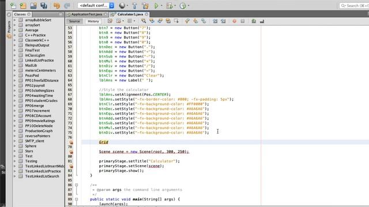The width and height of the screenshot is (369, 207).
Task: Click error marker beside the setScene line
Action: 71,166
